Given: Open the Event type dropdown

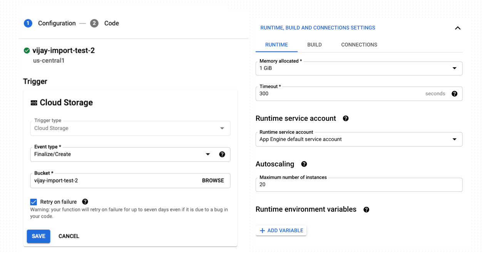Looking at the screenshot, I should tap(208, 154).
